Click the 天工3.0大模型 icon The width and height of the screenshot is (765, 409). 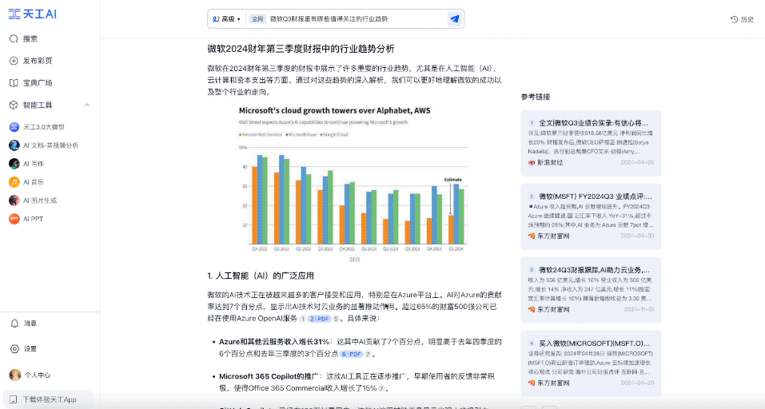[x=14, y=127]
